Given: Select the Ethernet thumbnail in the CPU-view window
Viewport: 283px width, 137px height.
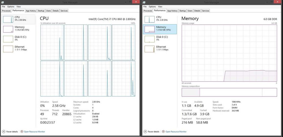Looking at the screenshot, I should pyautogui.click(x=8, y=48).
